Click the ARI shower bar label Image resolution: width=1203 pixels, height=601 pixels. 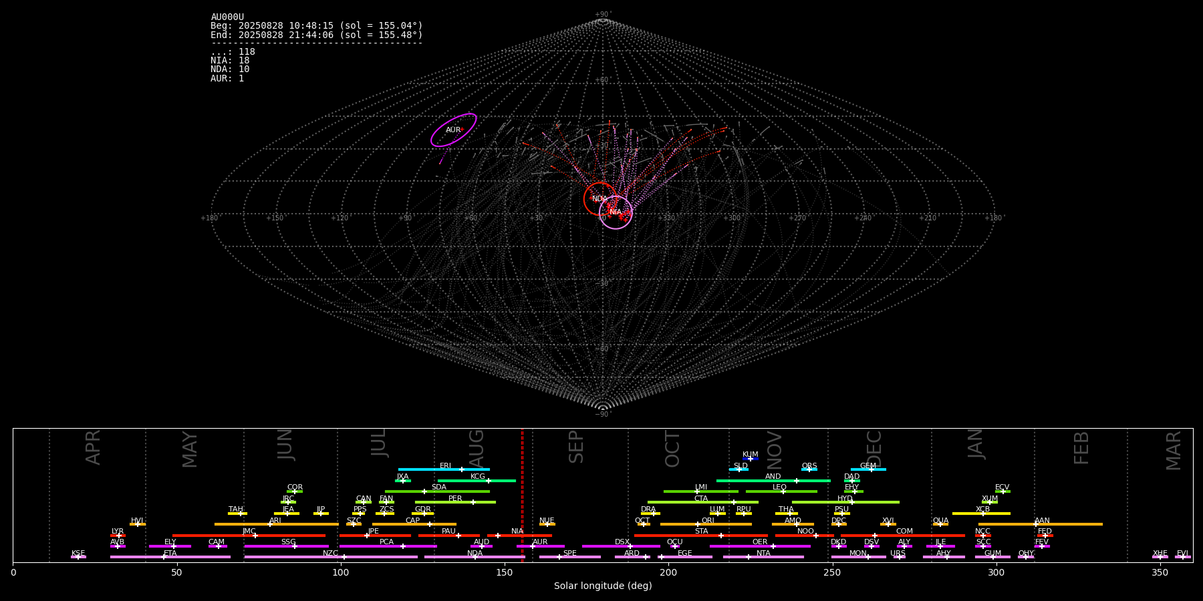click(x=275, y=521)
